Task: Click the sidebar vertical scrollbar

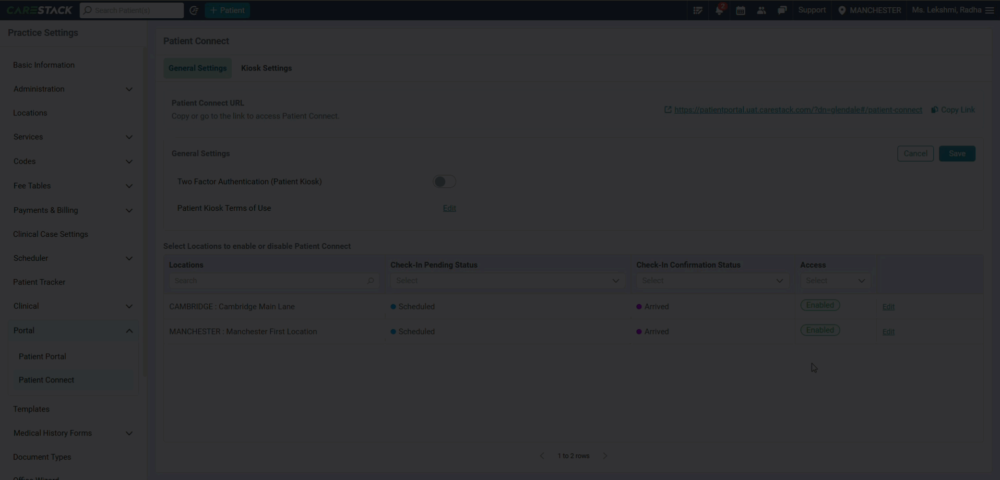Action: click(145, 211)
